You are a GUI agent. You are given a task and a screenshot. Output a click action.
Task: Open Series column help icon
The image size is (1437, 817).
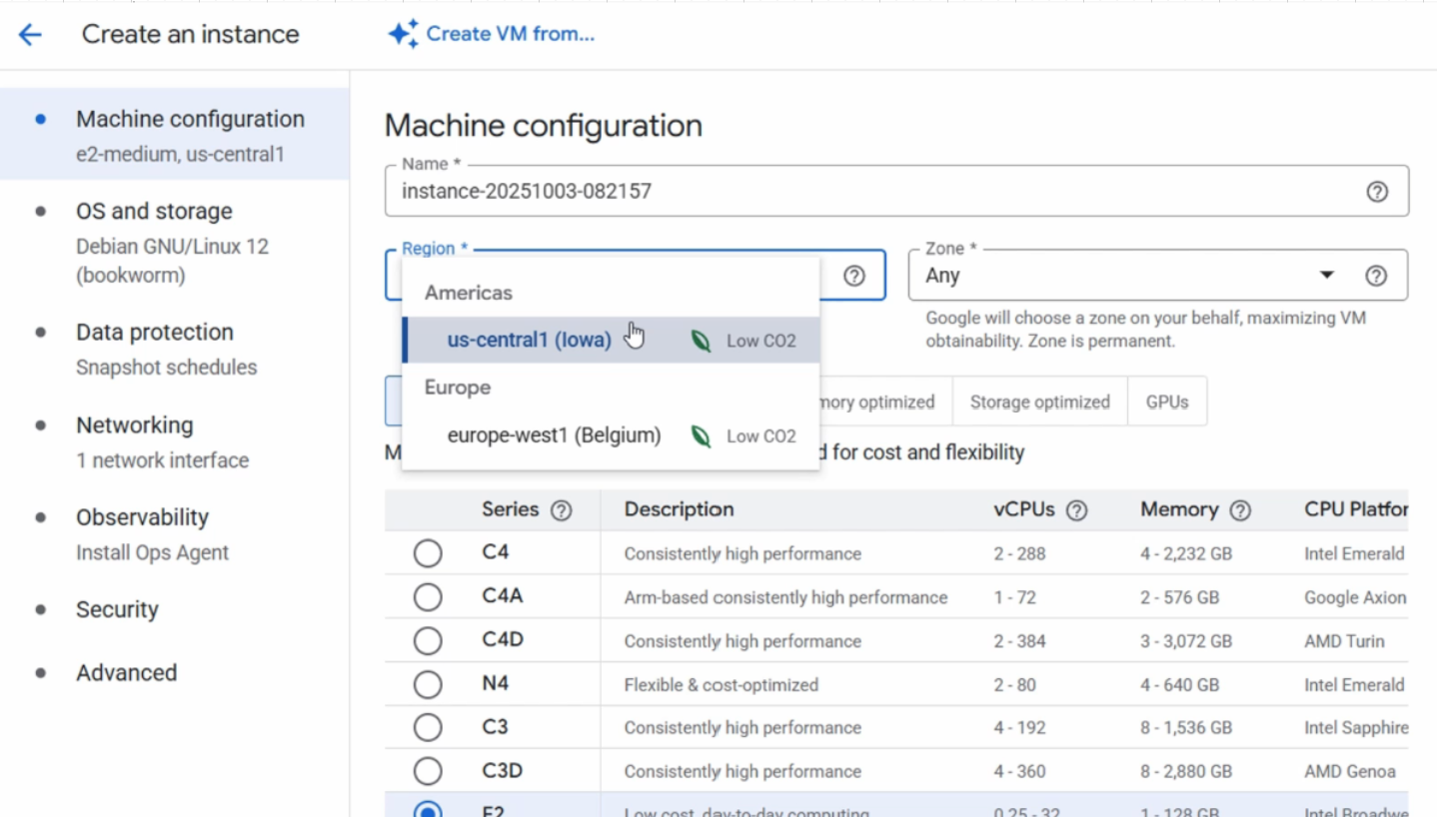click(x=562, y=510)
